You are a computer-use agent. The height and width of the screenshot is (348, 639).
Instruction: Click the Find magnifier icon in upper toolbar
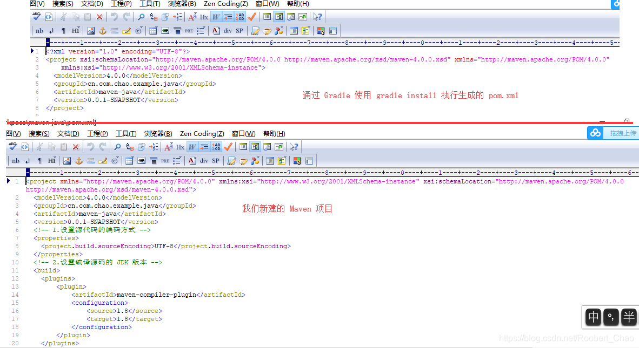coord(141,17)
